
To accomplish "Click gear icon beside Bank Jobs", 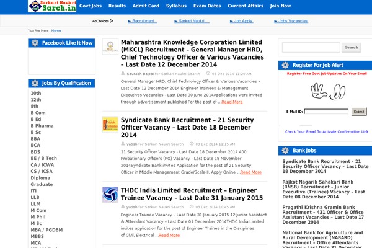I will [285, 151].
